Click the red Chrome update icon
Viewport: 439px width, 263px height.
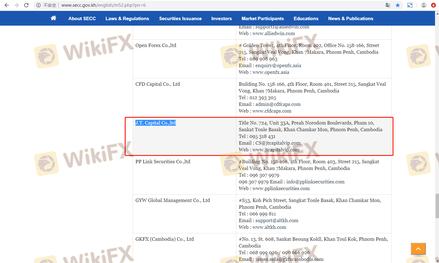(433, 5)
